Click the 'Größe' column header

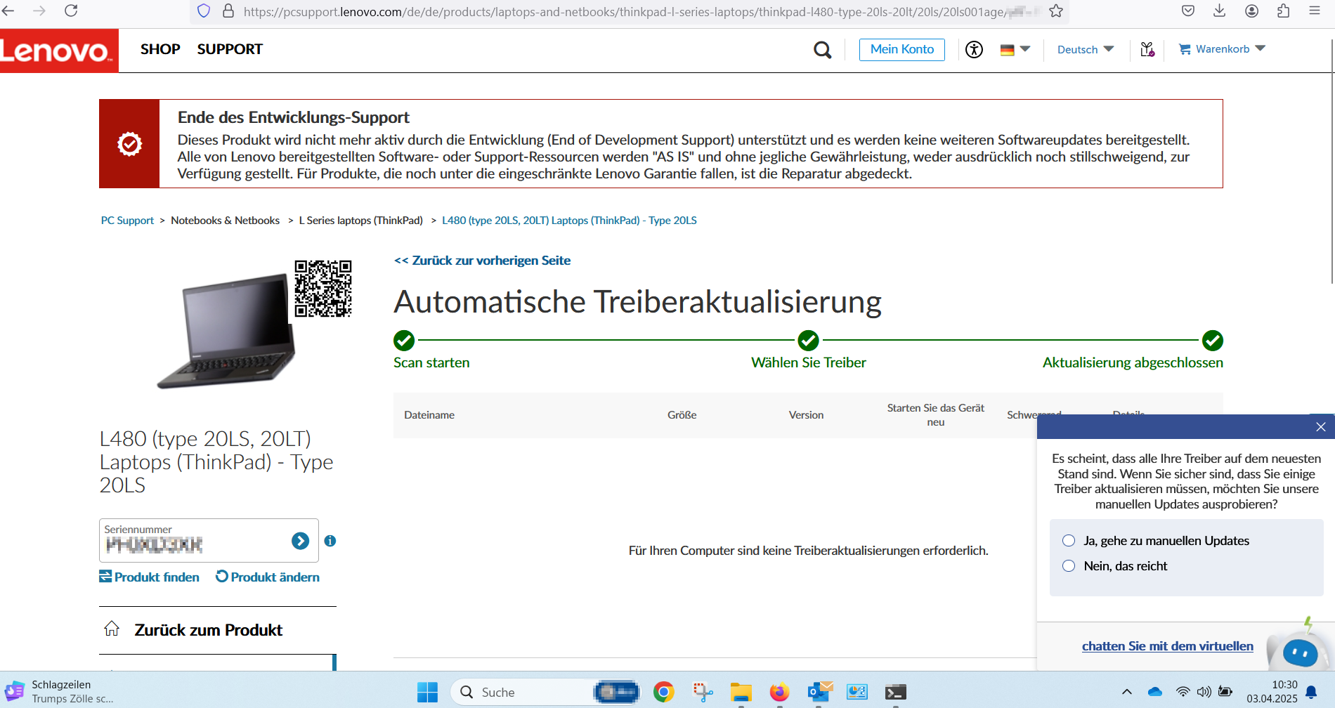(682, 415)
